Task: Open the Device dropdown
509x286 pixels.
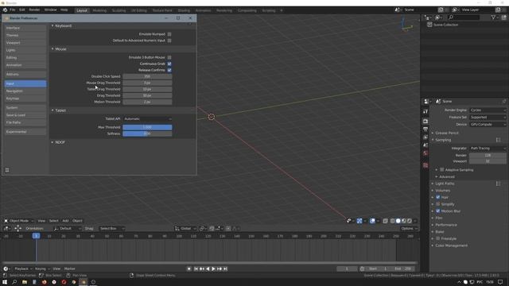Action: tap(488, 125)
